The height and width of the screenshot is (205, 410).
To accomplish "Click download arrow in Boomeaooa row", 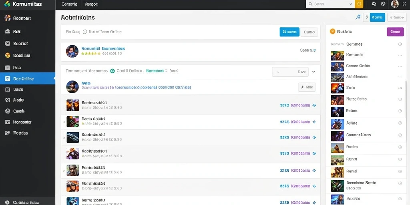I will pyautogui.click(x=314, y=105).
